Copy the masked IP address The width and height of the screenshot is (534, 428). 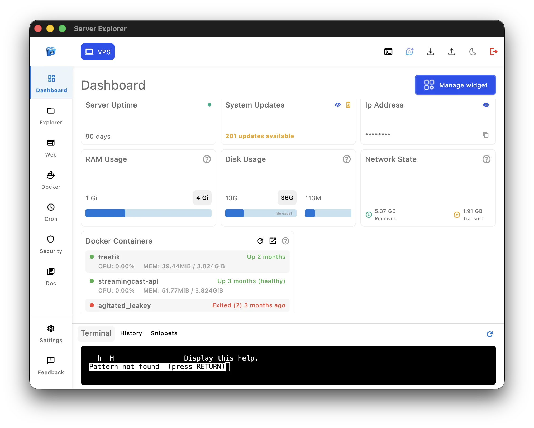click(x=486, y=135)
